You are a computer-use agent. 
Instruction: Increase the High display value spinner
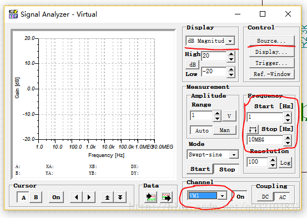pyautogui.click(x=231, y=54)
